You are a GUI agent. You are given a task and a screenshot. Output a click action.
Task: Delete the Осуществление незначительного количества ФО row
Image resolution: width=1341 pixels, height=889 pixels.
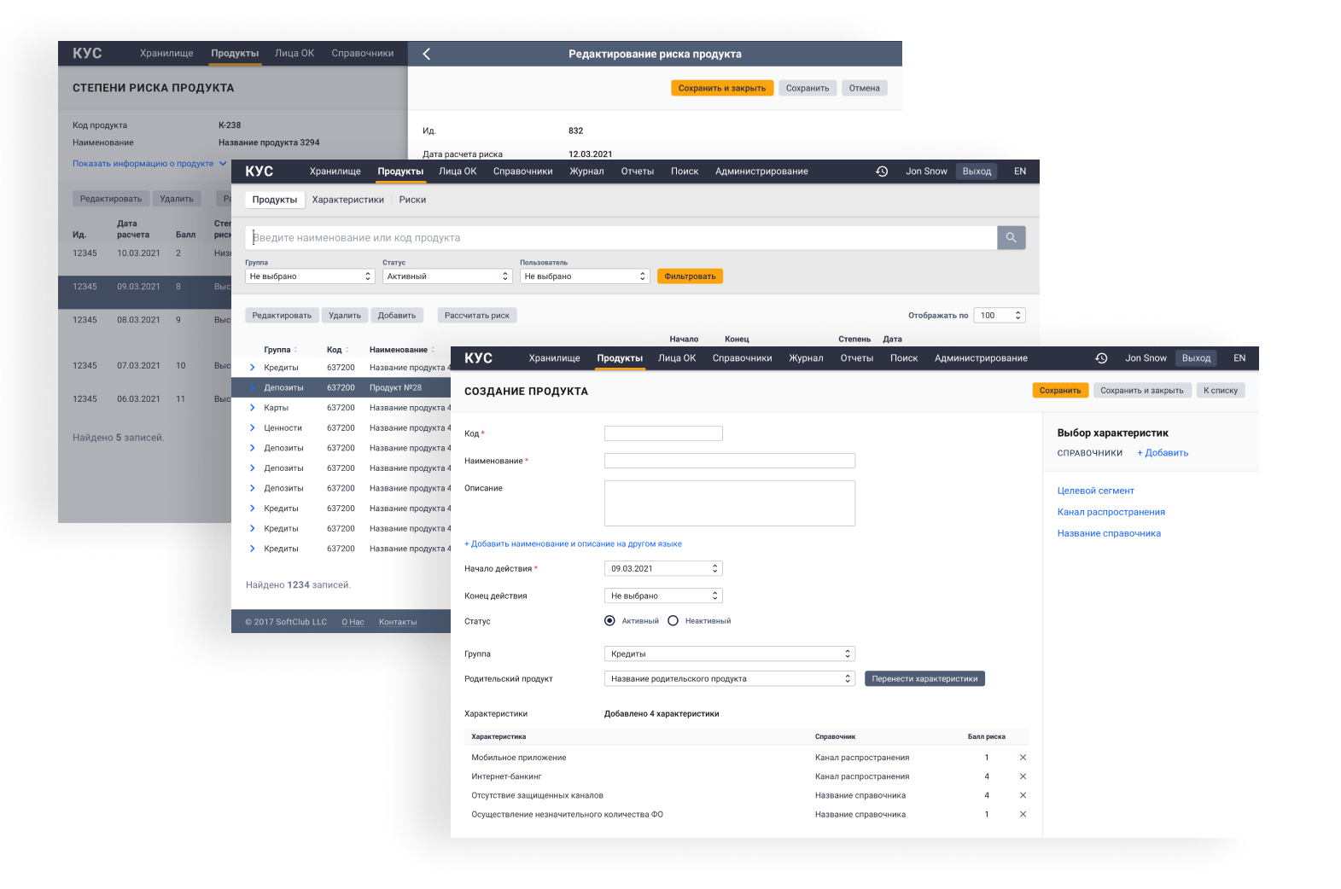[x=1023, y=815]
